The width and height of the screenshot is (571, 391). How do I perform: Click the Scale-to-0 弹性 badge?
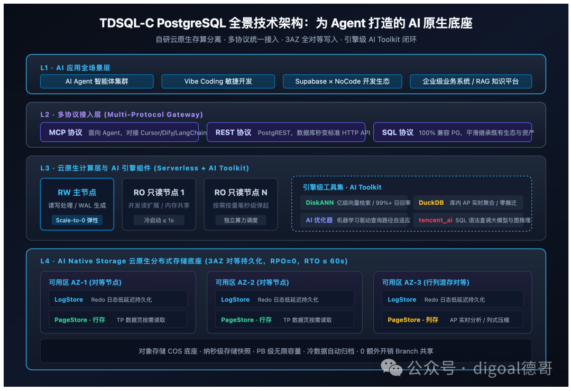pyautogui.click(x=77, y=220)
